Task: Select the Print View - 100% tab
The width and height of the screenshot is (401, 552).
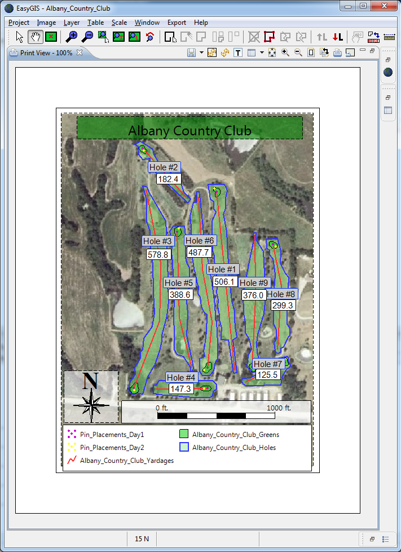Action: coord(46,53)
